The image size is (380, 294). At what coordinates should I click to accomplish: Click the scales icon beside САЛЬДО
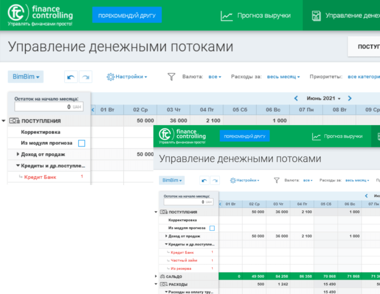pyautogui.click(x=162, y=276)
